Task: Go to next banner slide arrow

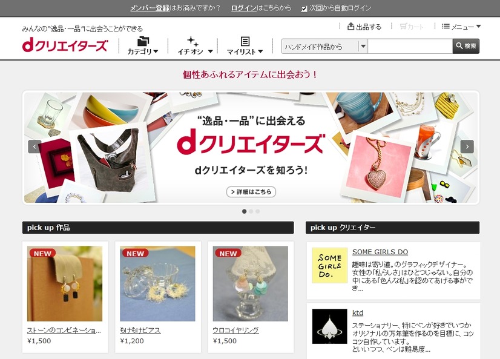Action: click(467, 147)
